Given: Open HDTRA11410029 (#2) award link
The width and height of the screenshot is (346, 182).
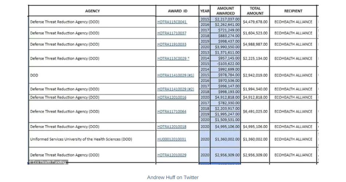Looking at the screenshot, I should 175,89.
